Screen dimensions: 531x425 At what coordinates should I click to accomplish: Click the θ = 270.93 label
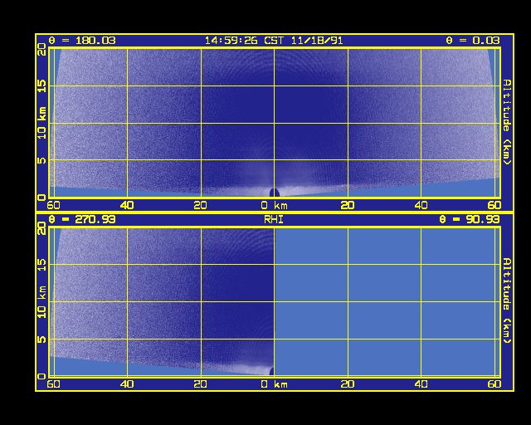[x=82, y=219]
